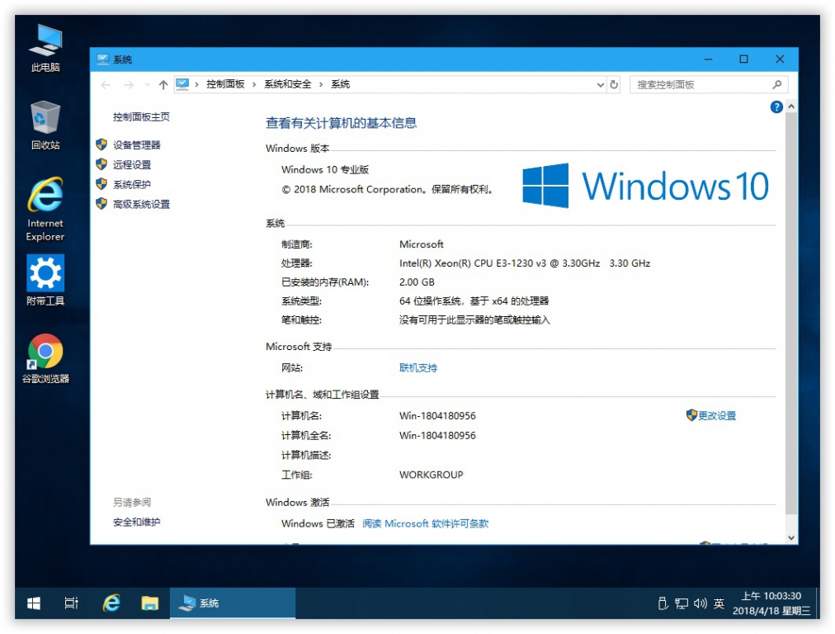
Task: Open the 联机支持 website link
Action: [418, 367]
